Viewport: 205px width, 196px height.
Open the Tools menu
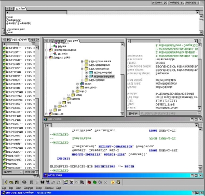[39, 188]
